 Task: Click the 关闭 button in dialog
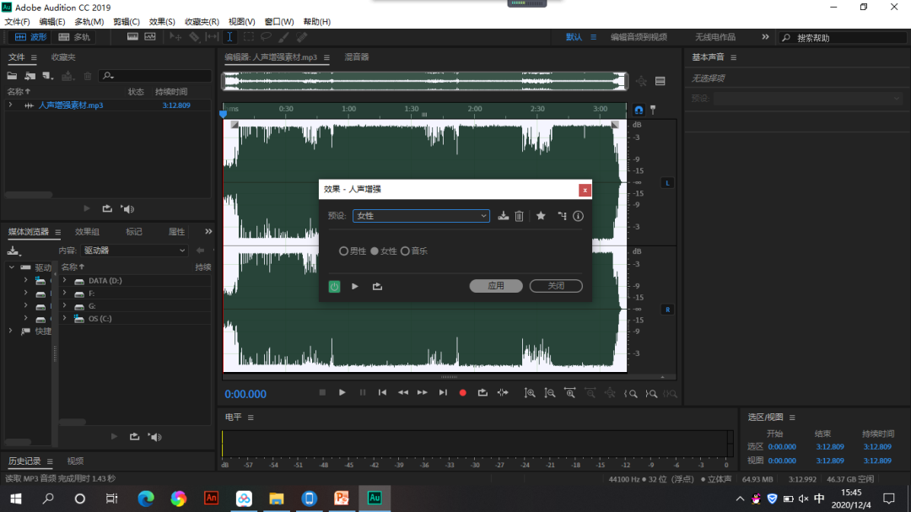556,286
